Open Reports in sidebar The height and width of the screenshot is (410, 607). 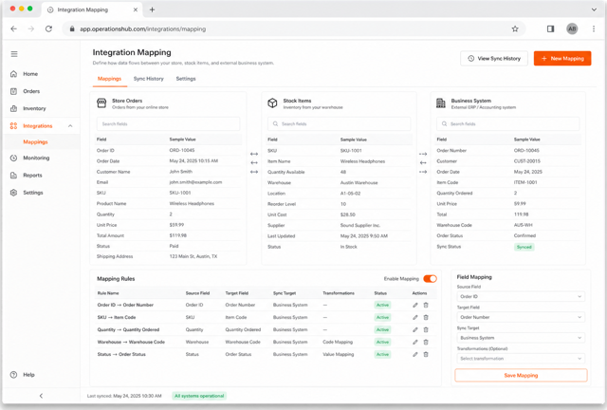tap(32, 176)
